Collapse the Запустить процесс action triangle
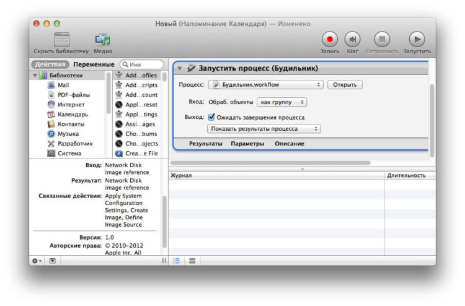The height and width of the screenshot is (306, 465). tap(180, 68)
